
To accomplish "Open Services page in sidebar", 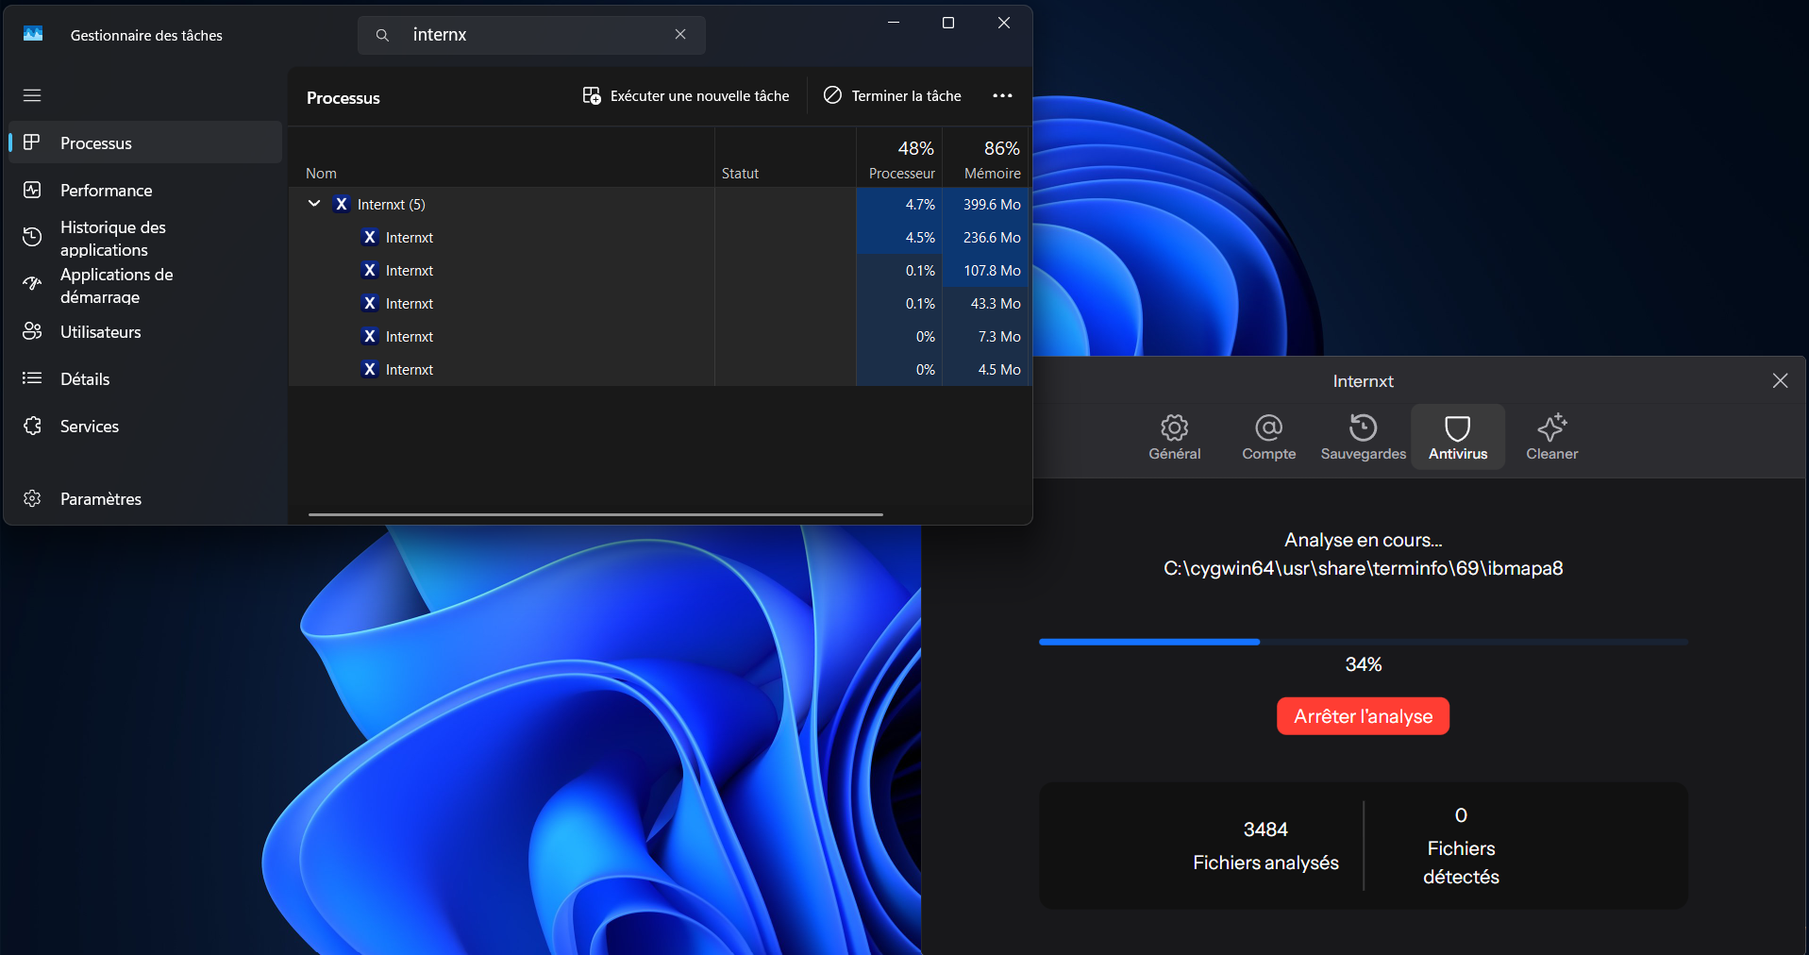I will [x=145, y=426].
